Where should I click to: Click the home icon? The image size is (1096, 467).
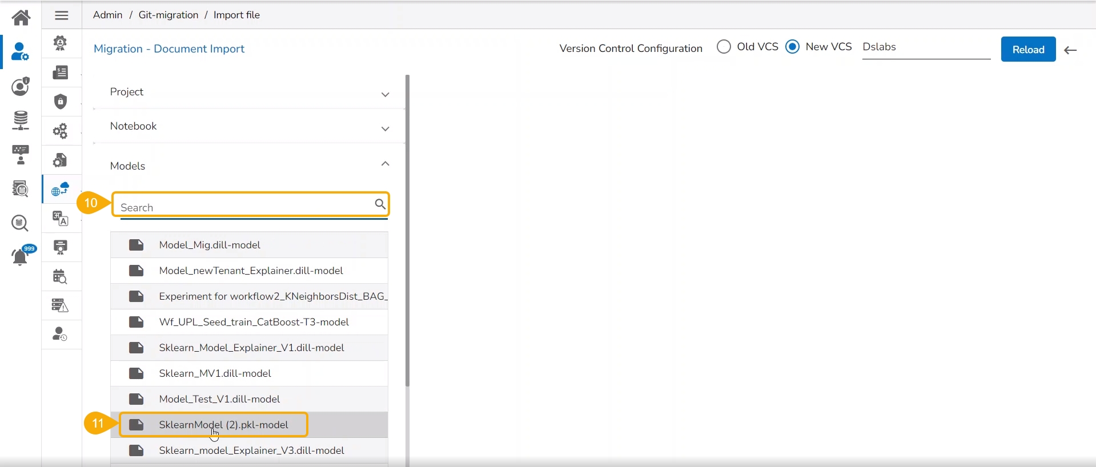coord(21,17)
